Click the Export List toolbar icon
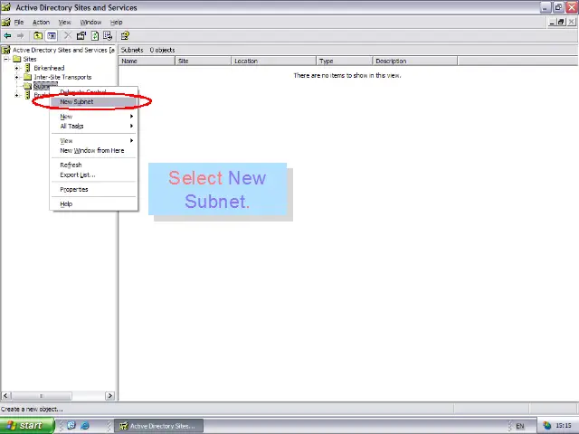This screenshot has height=434, width=579. tap(108, 36)
